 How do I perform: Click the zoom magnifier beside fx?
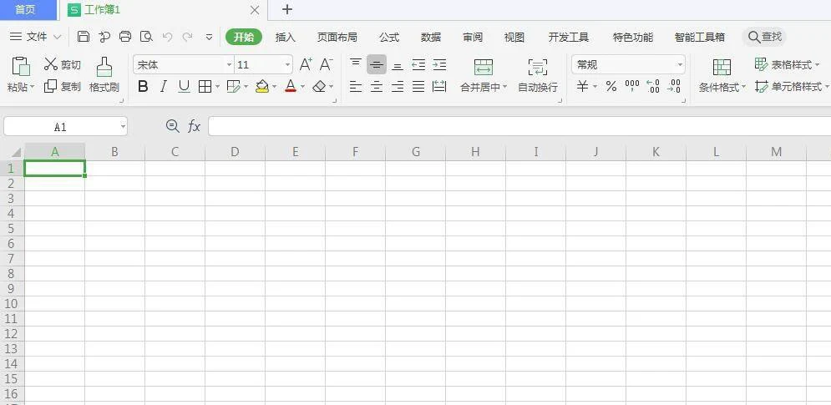tap(172, 126)
